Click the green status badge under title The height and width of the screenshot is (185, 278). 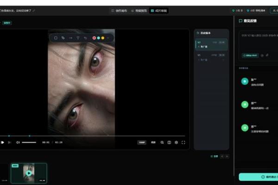pos(7,23)
